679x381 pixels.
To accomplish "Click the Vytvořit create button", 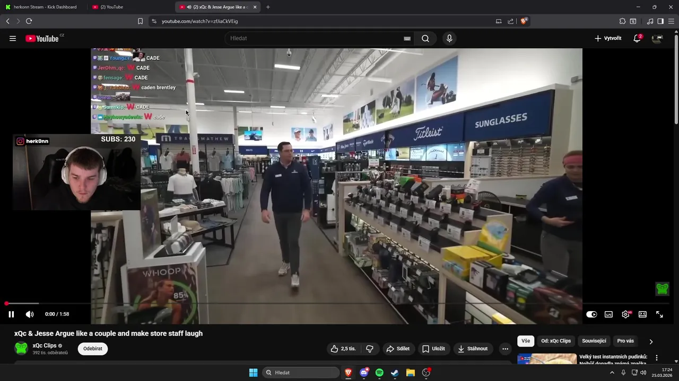I will 608,39.
